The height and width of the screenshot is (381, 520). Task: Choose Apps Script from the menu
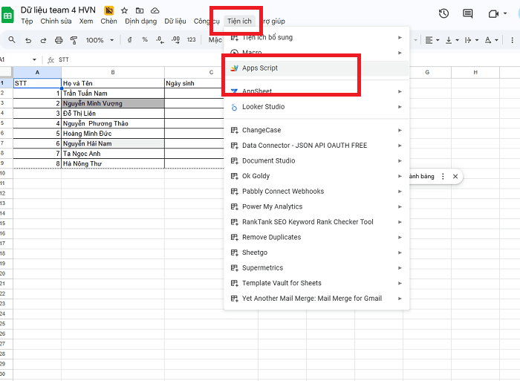point(259,68)
